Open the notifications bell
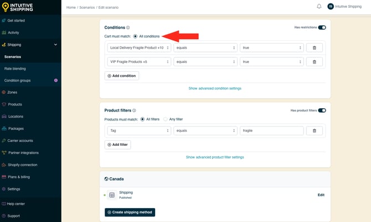 (x=319, y=7)
